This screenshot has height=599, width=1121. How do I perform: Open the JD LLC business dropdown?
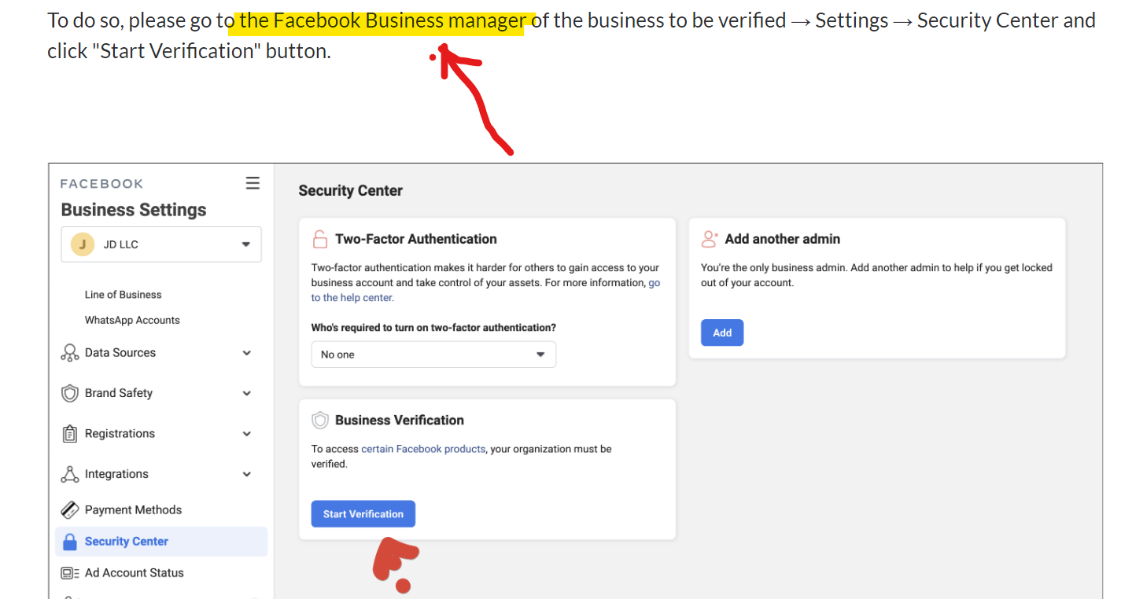click(161, 244)
